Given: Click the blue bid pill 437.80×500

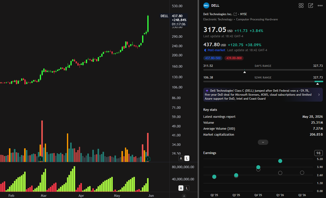Looking at the screenshot, I should click(x=213, y=58).
